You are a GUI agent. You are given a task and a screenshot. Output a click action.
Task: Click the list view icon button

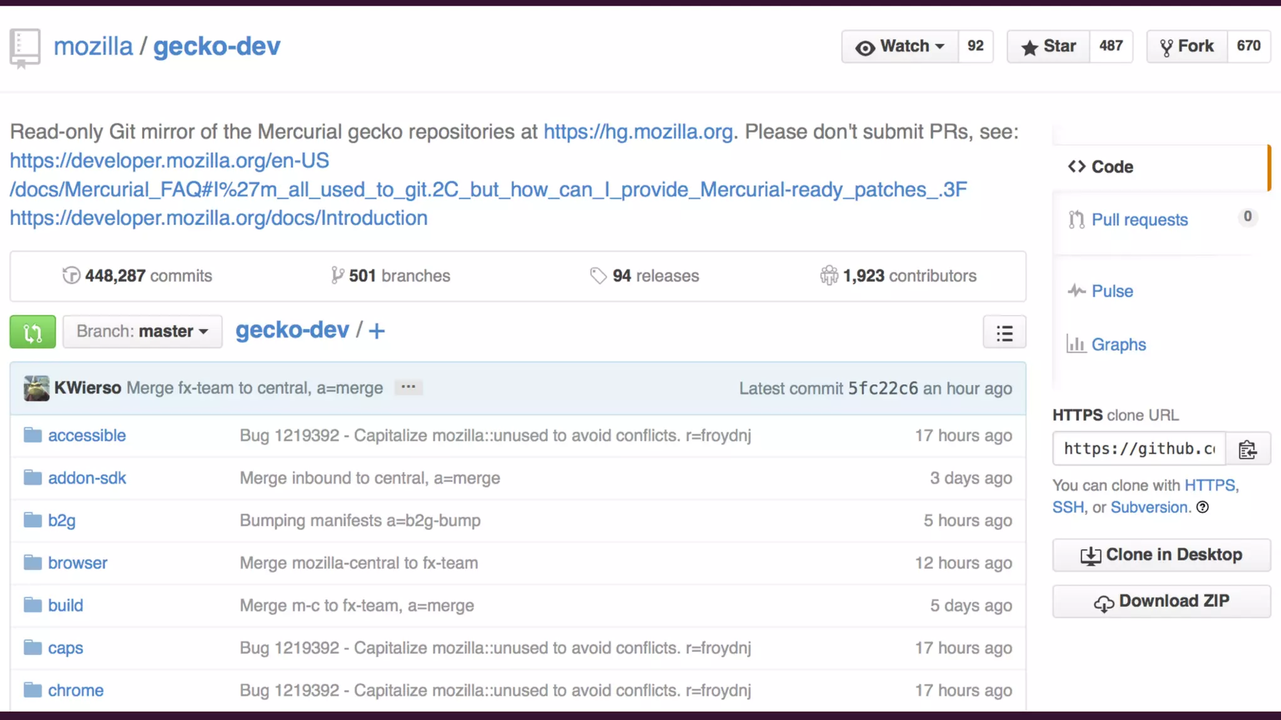click(x=1004, y=332)
